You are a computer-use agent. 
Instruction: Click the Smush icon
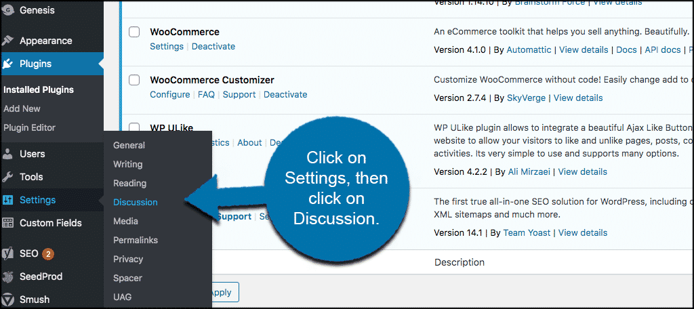(x=7, y=300)
